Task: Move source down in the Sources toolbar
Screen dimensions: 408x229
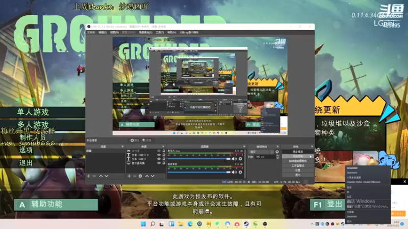Action: pyautogui.click(x=152, y=176)
